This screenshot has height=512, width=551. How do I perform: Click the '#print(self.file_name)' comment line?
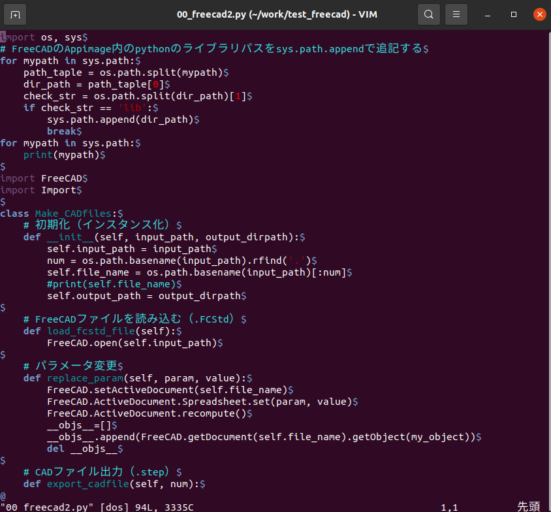(114, 284)
